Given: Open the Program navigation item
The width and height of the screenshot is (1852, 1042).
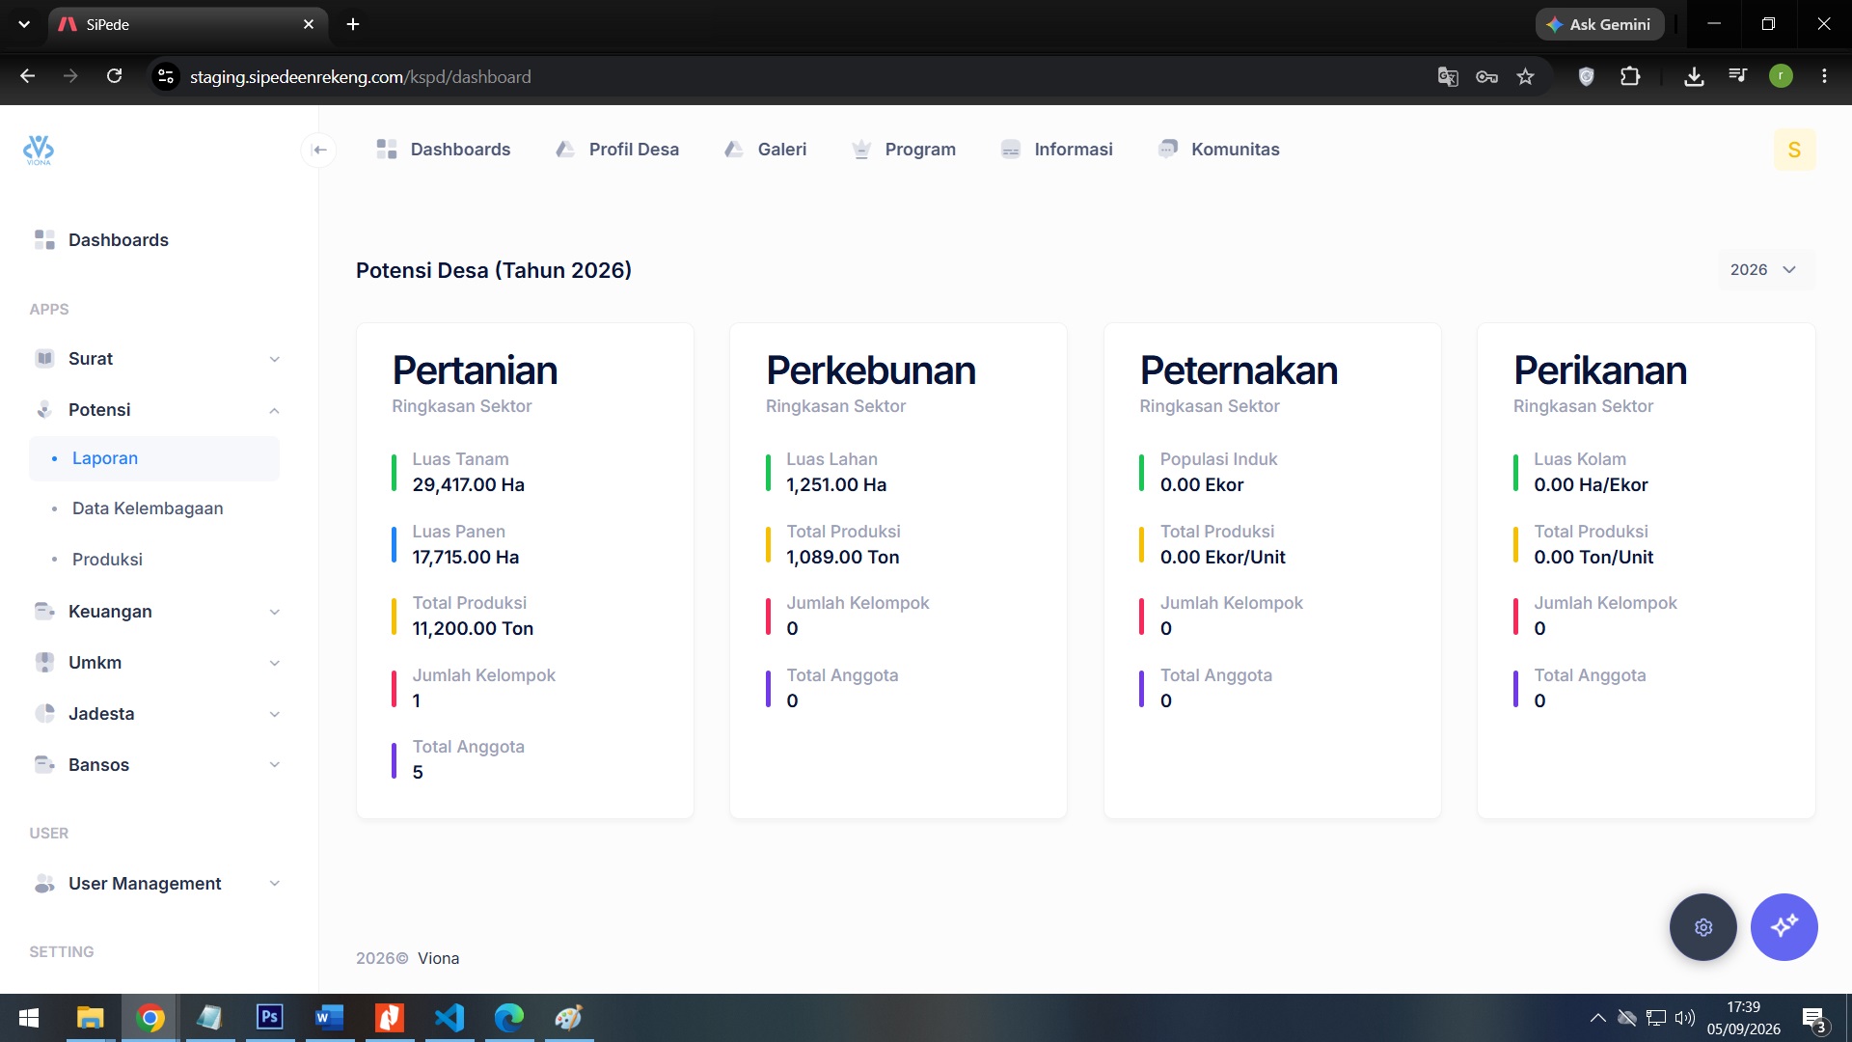Looking at the screenshot, I should [x=904, y=150].
